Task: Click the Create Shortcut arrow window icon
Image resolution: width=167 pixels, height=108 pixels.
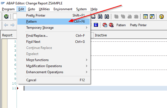Action: pos(152,17)
